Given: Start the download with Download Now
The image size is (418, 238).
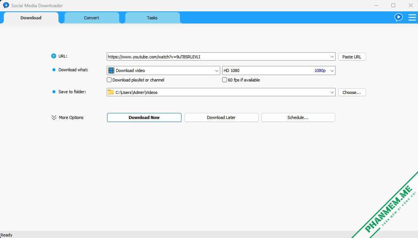Looking at the screenshot, I should (144, 117).
